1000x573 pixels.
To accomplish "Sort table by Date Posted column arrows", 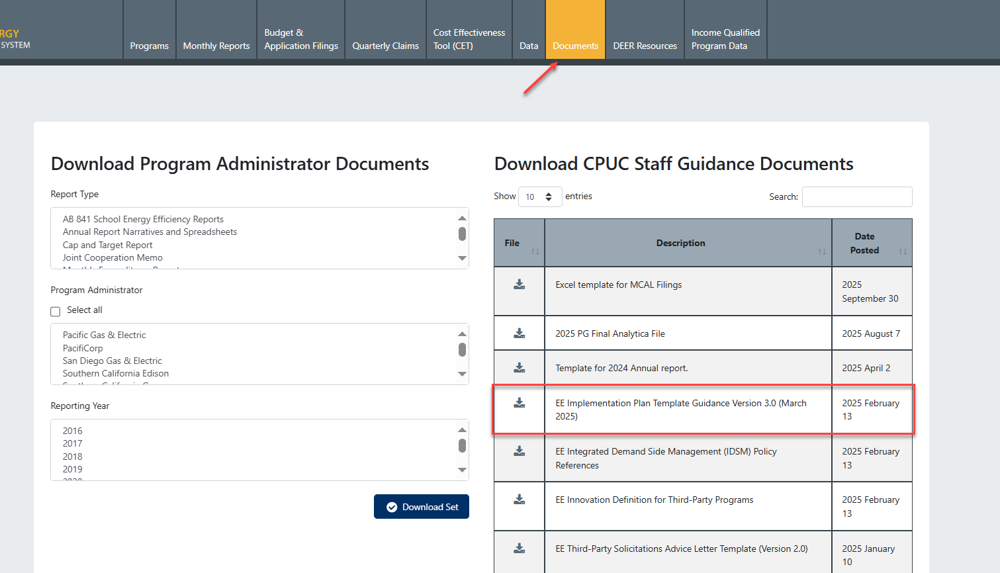I will tap(903, 251).
